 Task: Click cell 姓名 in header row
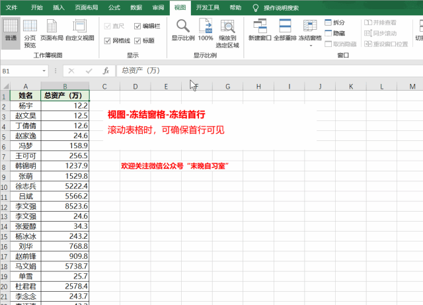pyautogui.click(x=26, y=96)
